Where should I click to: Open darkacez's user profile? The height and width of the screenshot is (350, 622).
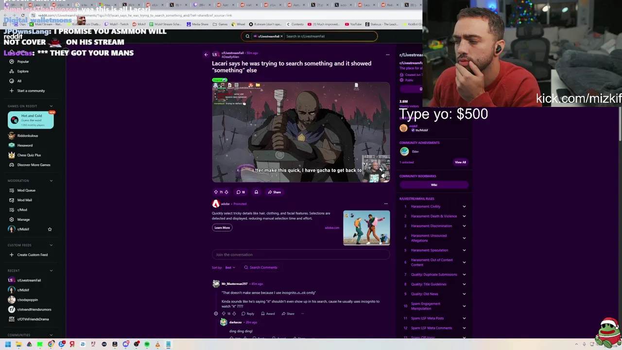(235, 322)
